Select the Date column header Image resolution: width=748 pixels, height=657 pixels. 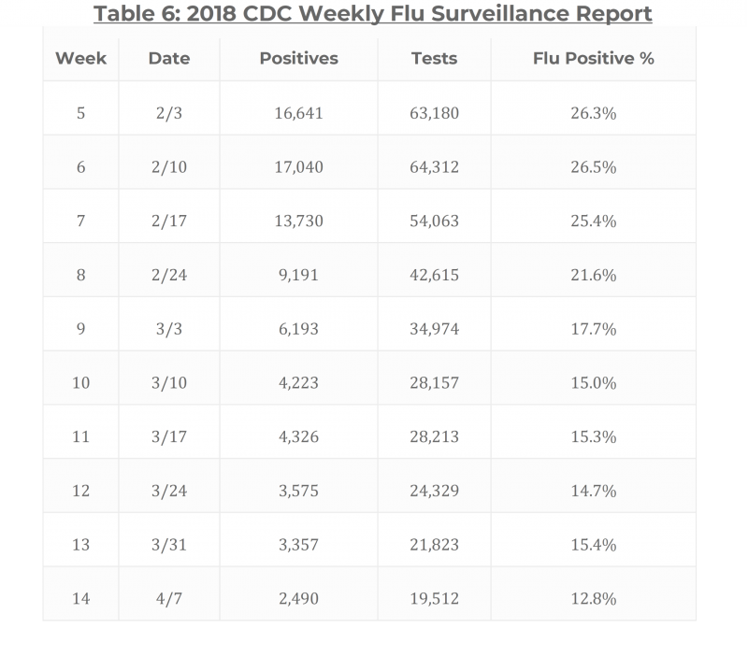click(168, 58)
